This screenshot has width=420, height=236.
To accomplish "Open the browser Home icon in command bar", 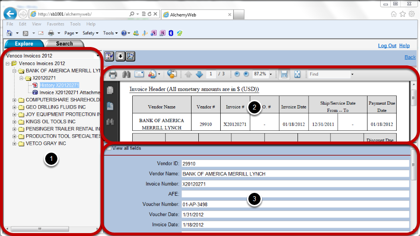I will click(x=10, y=33).
